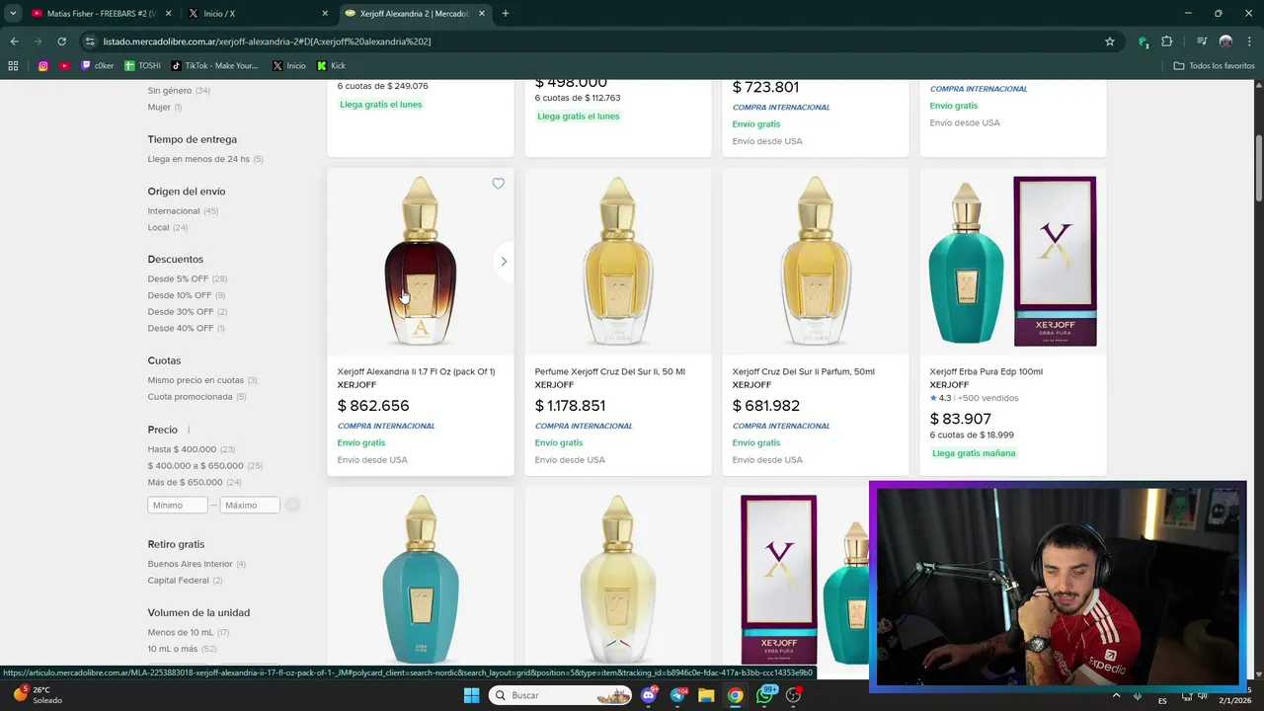
Task: Open WhatsApp from the taskbar
Action: 764,695
